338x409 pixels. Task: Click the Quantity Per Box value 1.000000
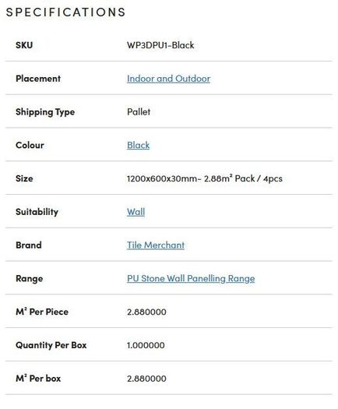pos(146,345)
